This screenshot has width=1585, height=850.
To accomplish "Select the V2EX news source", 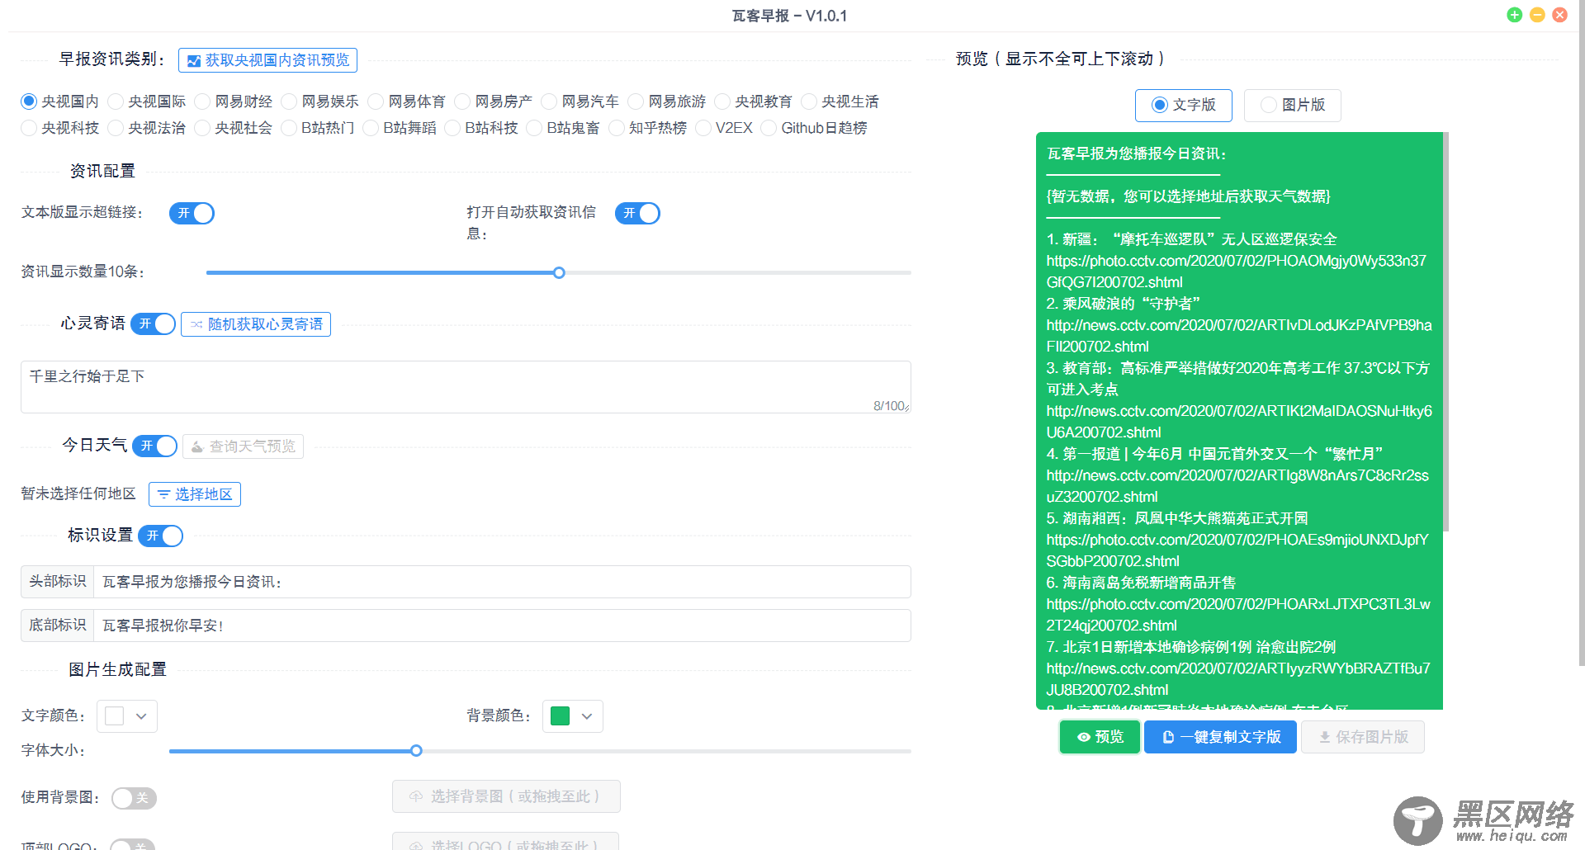I will (724, 128).
